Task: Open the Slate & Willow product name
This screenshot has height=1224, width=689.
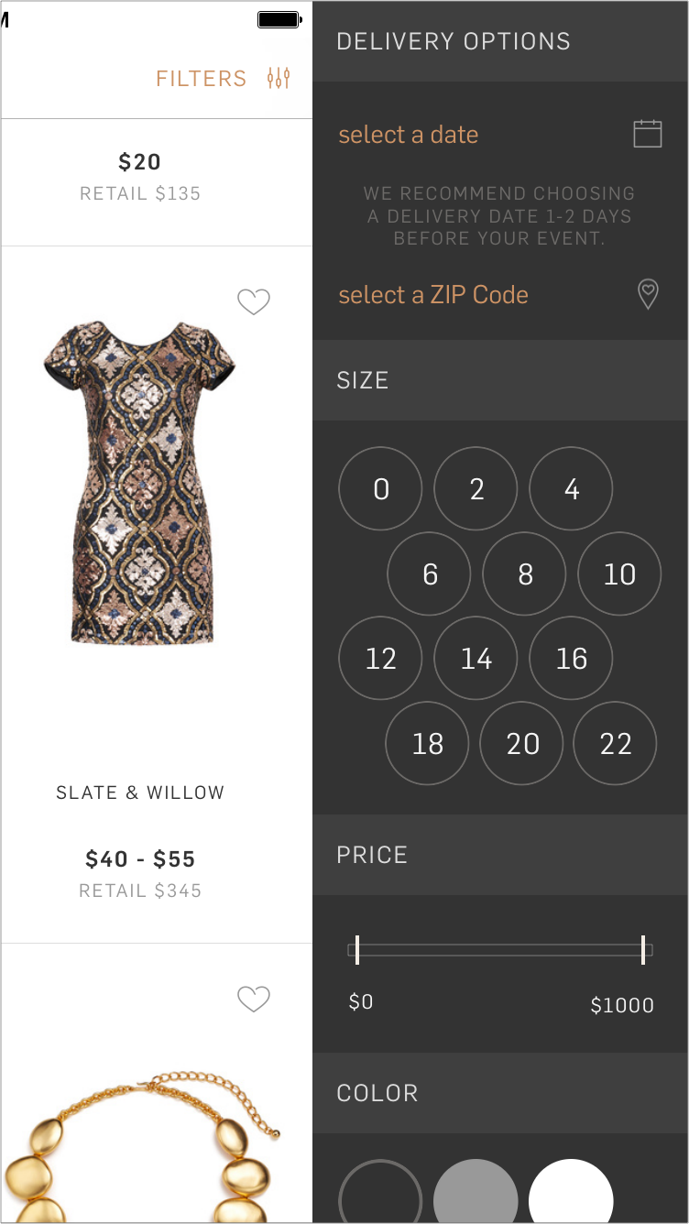Action: pos(140,792)
